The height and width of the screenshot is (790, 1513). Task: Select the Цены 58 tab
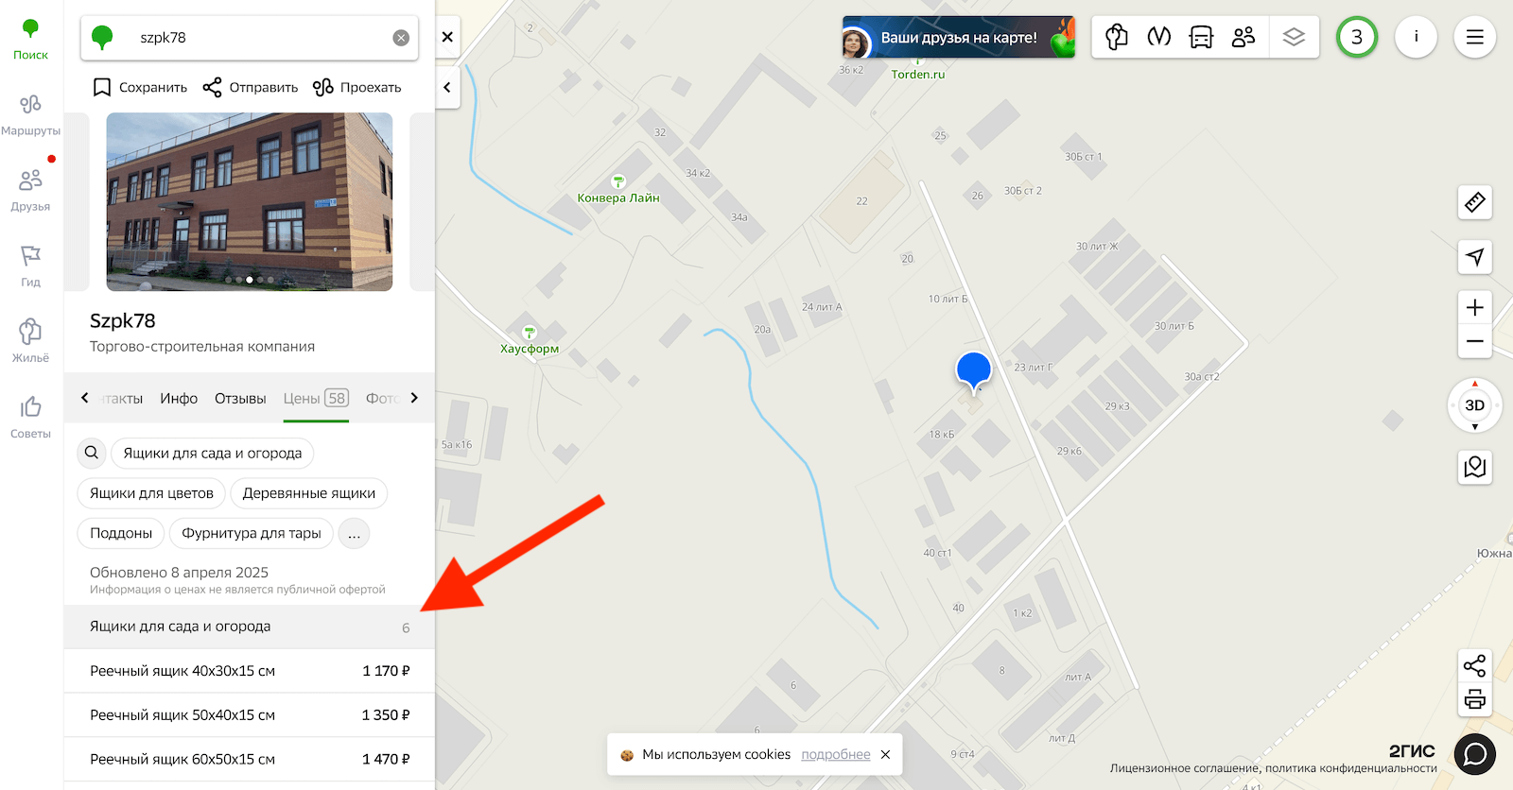pos(316,399)
